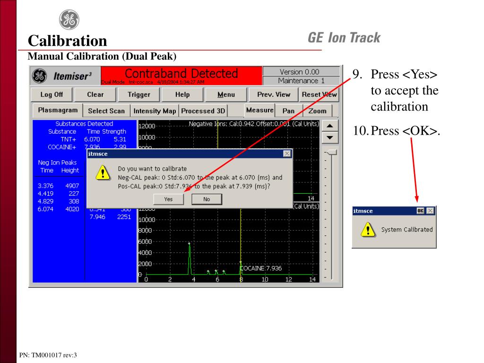
Task: Click the Neg Ion Peaks heading
Action: [x=57, y=163]
